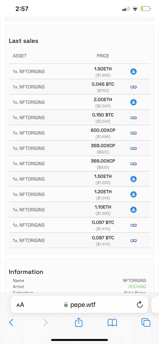Click the ASSET column header
The width and height of the screenshot is (159, 344).
(20, 56)
